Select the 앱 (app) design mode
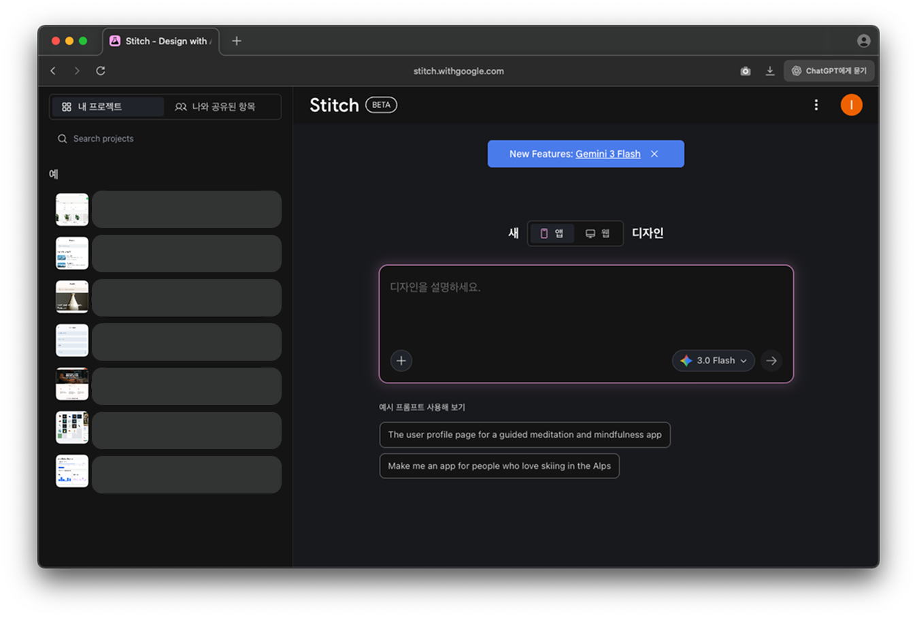 point(552,233)
